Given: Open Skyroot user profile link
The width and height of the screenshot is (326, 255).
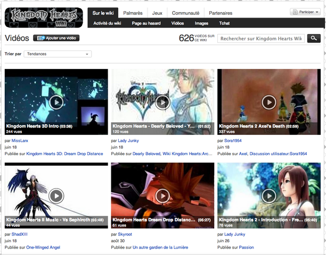Looking at the screenshot, I should (125, 234).
